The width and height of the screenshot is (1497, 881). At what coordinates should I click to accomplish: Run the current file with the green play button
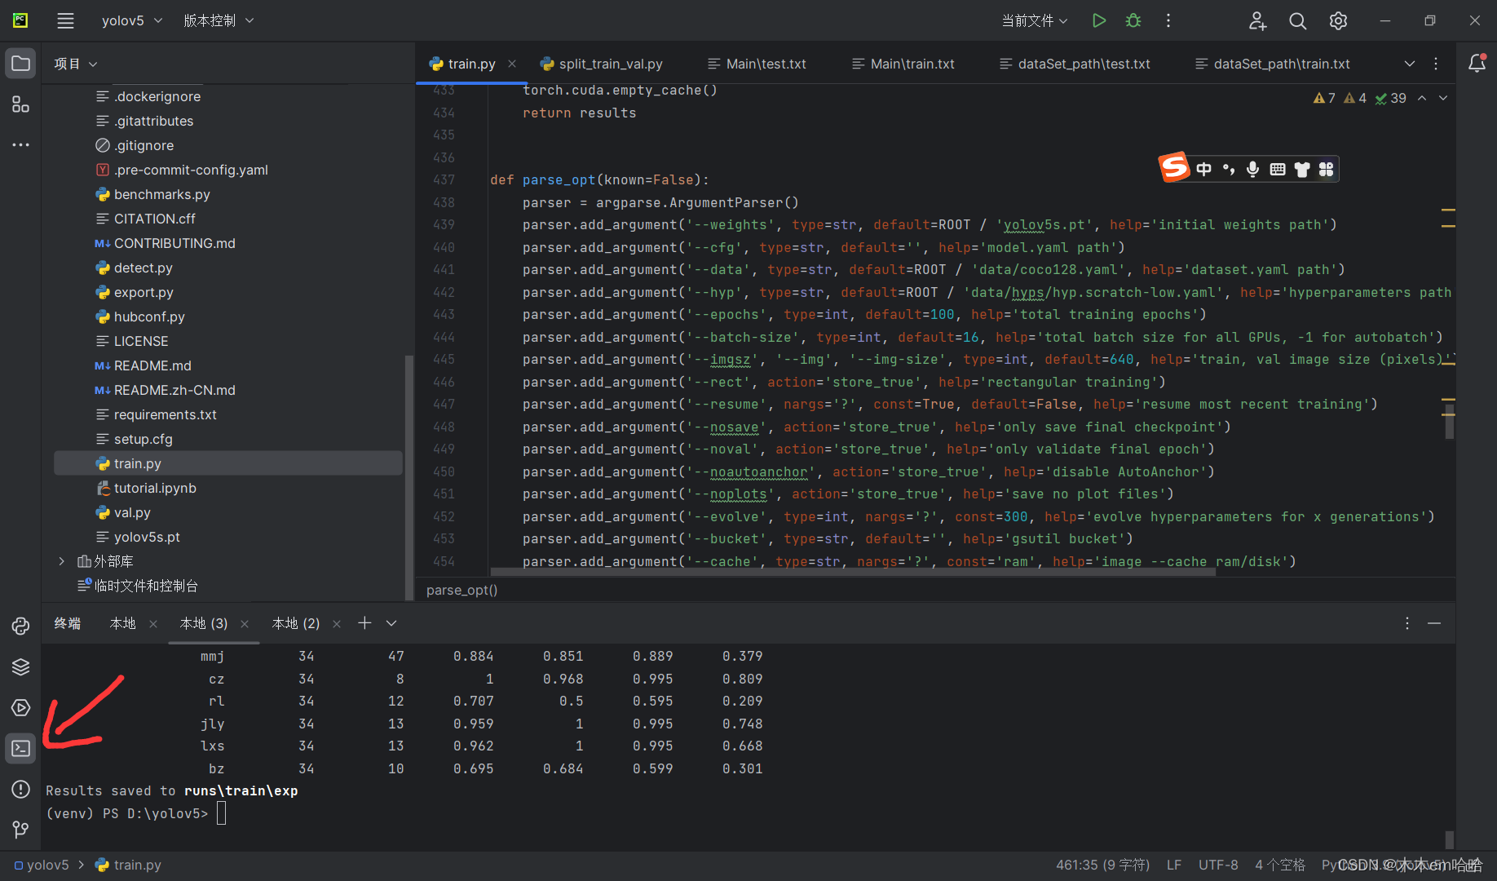click(x=1098, y=20)
